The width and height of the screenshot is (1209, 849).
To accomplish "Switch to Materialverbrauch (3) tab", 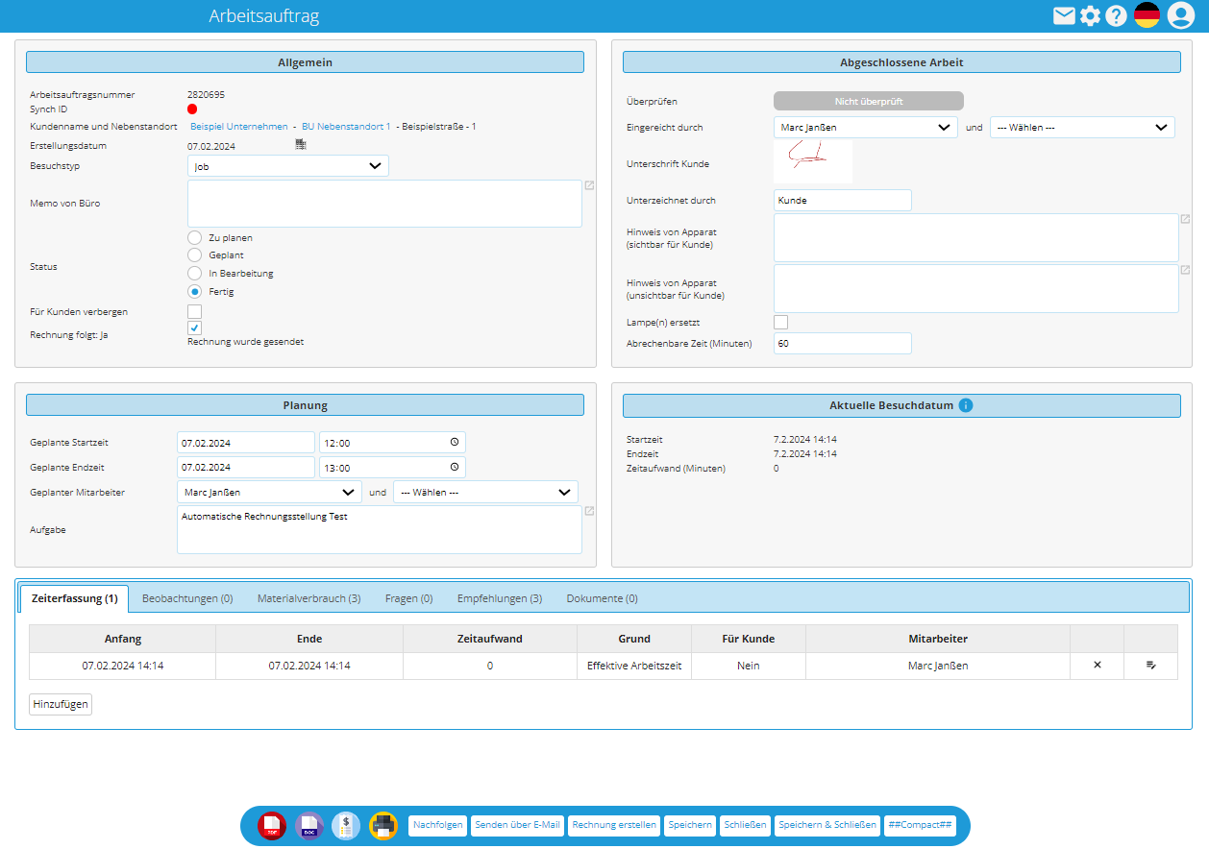I will click(x=308, y=598).
